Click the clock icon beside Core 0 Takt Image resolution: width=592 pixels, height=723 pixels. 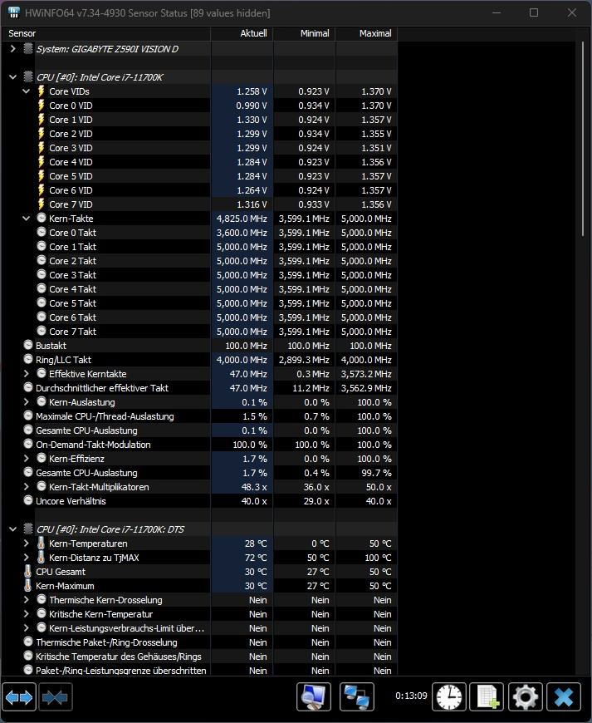coord(42,232)
